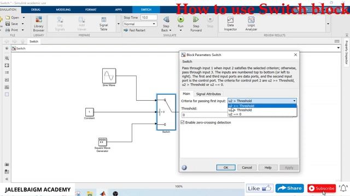Select the Square Wave Generator block
The height and width of the screenshot is (196, 350).
[x=102, y=142]
